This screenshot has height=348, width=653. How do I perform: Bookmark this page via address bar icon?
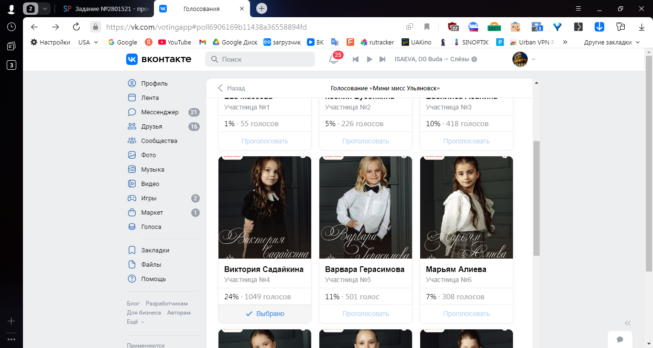click(x=427, y=27)
